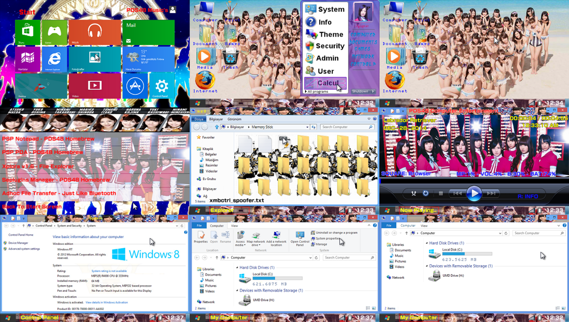This screenshot has height=322, width=569.
Task: Open the Games controller tile on the Start screen
Action: pos(54,32)
